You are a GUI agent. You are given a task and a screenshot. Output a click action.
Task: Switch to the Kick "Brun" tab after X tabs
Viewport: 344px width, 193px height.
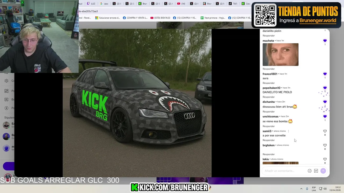click(x=143, y=4)
